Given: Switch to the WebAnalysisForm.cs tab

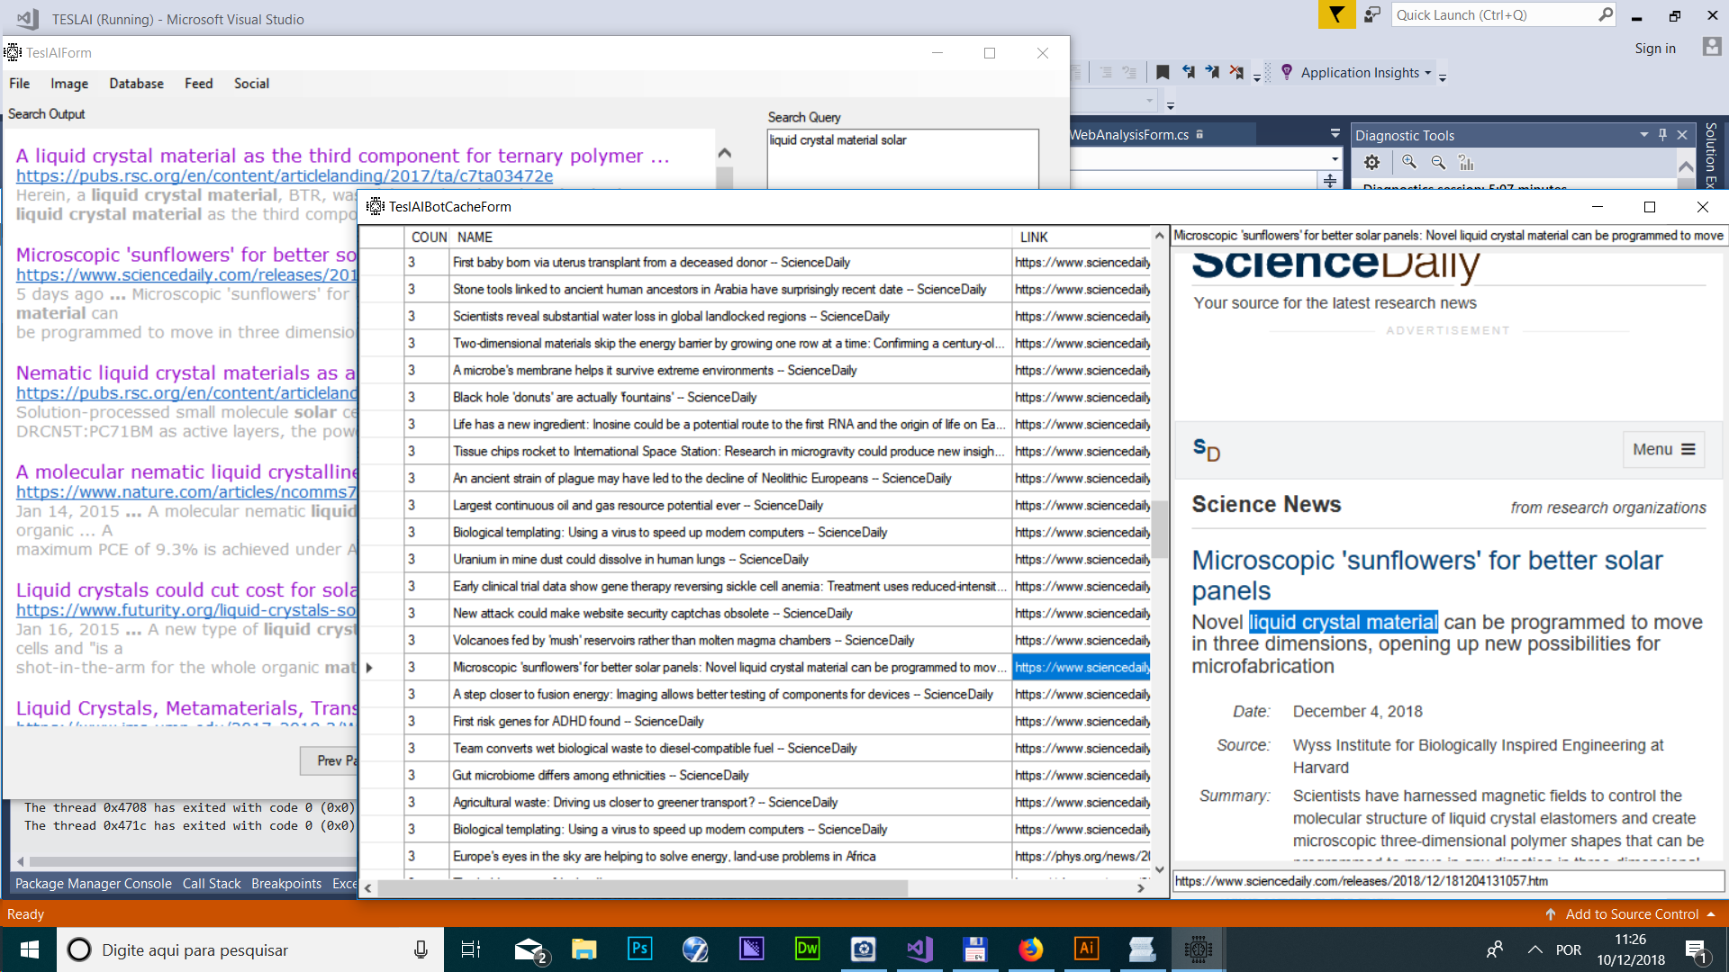Looking at the screenshot, I should (x=1128, y=135).
